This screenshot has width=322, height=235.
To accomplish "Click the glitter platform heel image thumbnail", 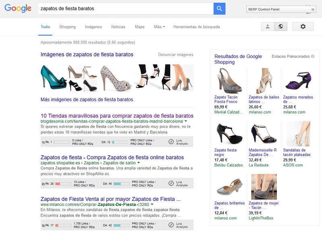I will coord(116,77).
